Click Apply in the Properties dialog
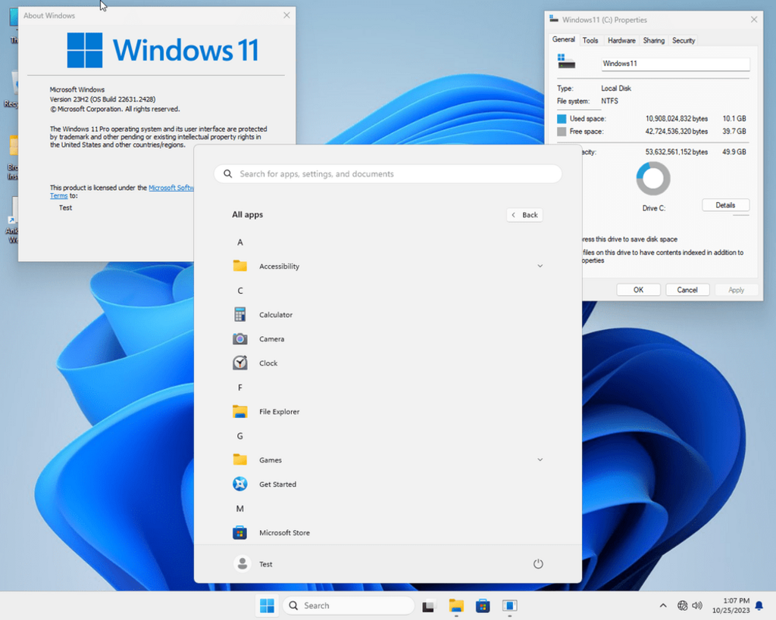 736,290
